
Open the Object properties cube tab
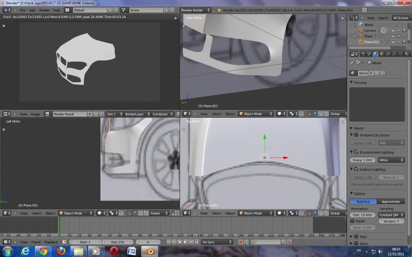click(382, 54)
